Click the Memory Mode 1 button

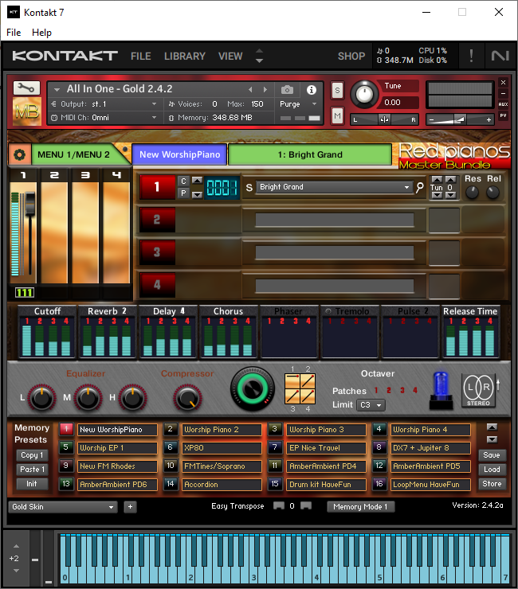[x=360, y=507]
